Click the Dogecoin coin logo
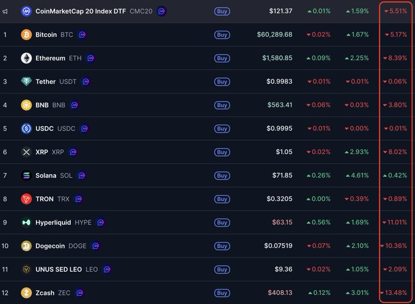 (26, 246)
